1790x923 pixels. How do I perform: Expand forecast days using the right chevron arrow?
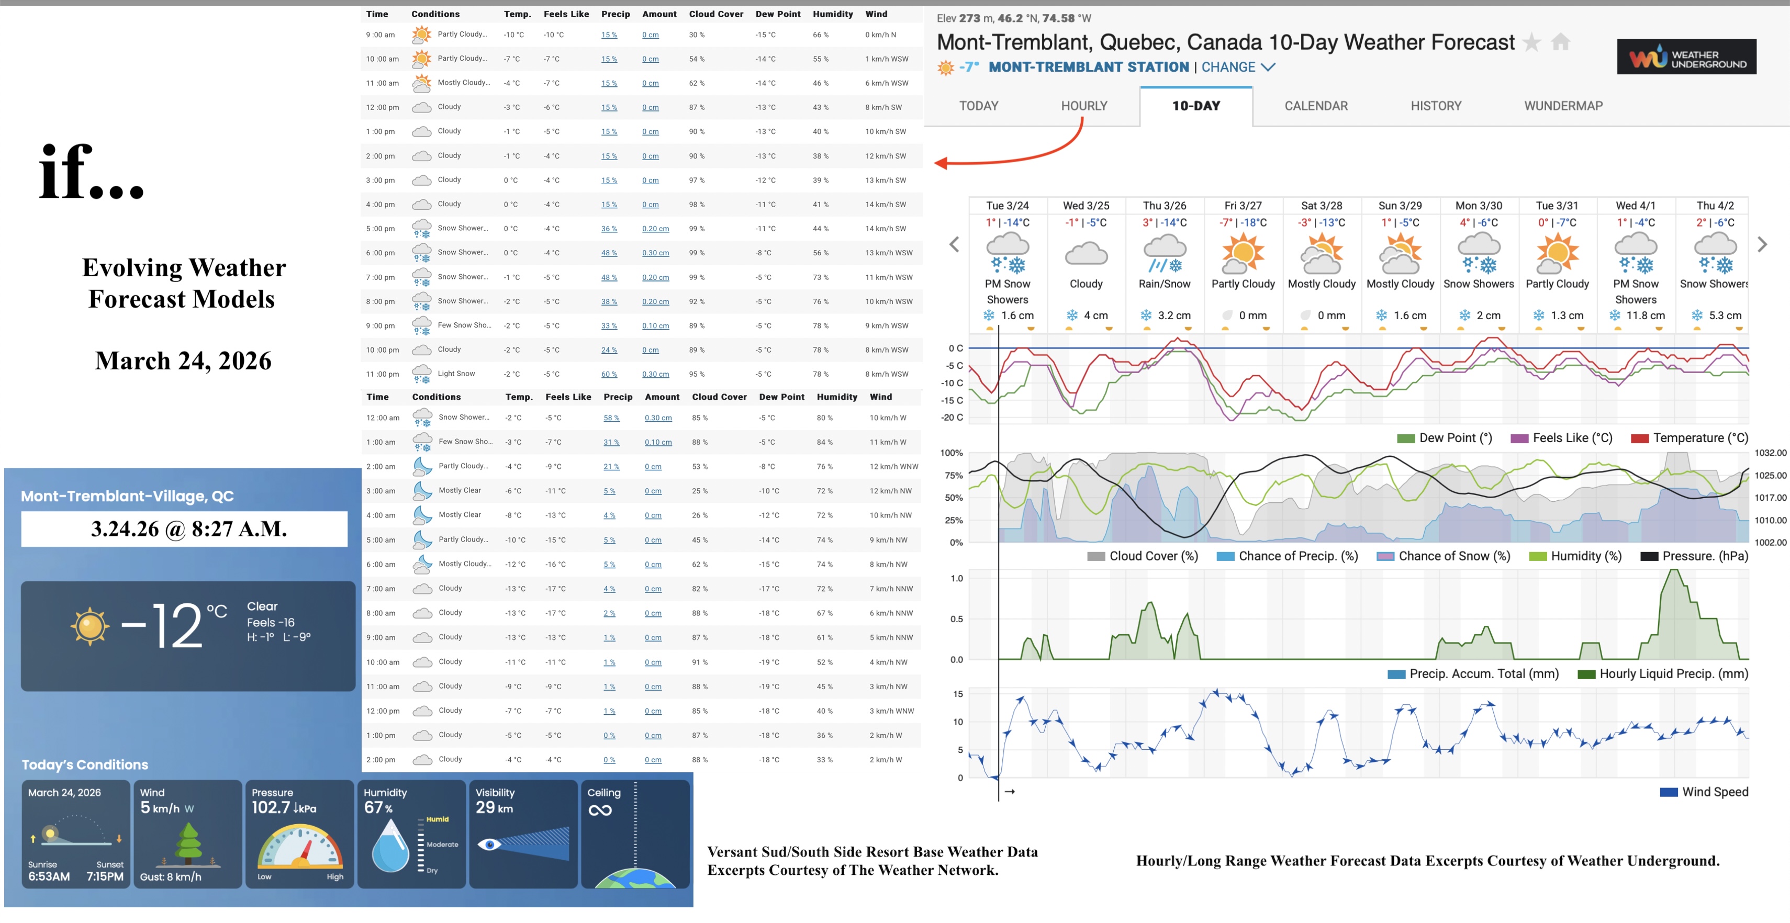[1762, 244]
